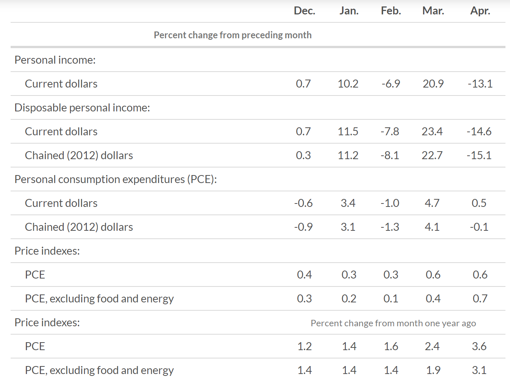The image size is (510, 385).
Task: Click "Percent change from month one year ago" text
Action: [393, 323]
